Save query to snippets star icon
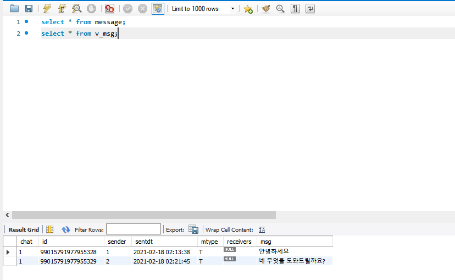The width and height of the screenshot is (455, 280). click(248, 9)
